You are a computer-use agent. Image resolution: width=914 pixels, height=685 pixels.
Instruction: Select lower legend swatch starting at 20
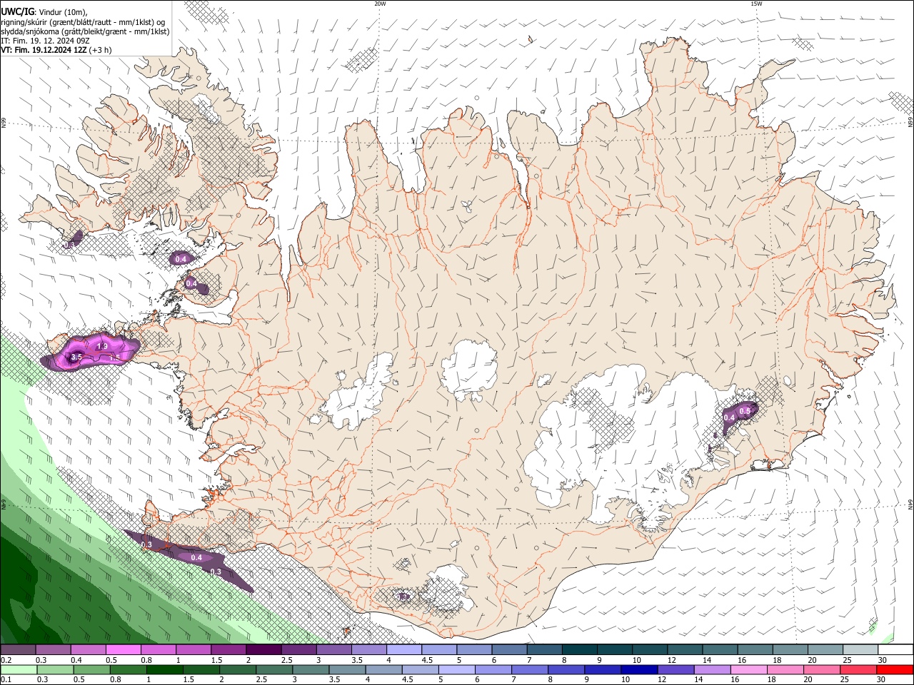[822, 670]
